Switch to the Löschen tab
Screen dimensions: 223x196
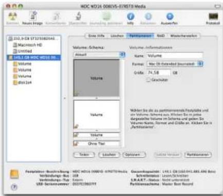[117, 36]
